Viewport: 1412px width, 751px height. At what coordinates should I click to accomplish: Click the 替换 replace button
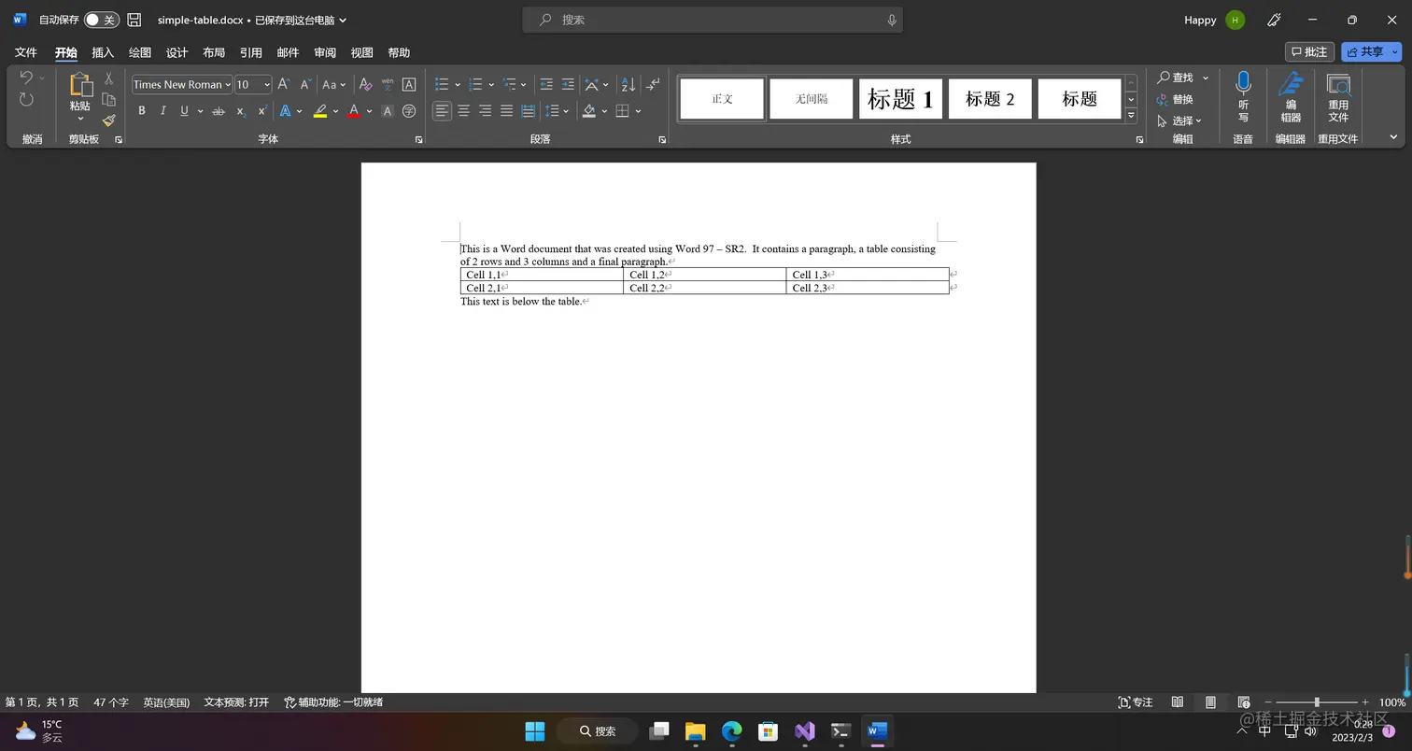pos(1175,99)
